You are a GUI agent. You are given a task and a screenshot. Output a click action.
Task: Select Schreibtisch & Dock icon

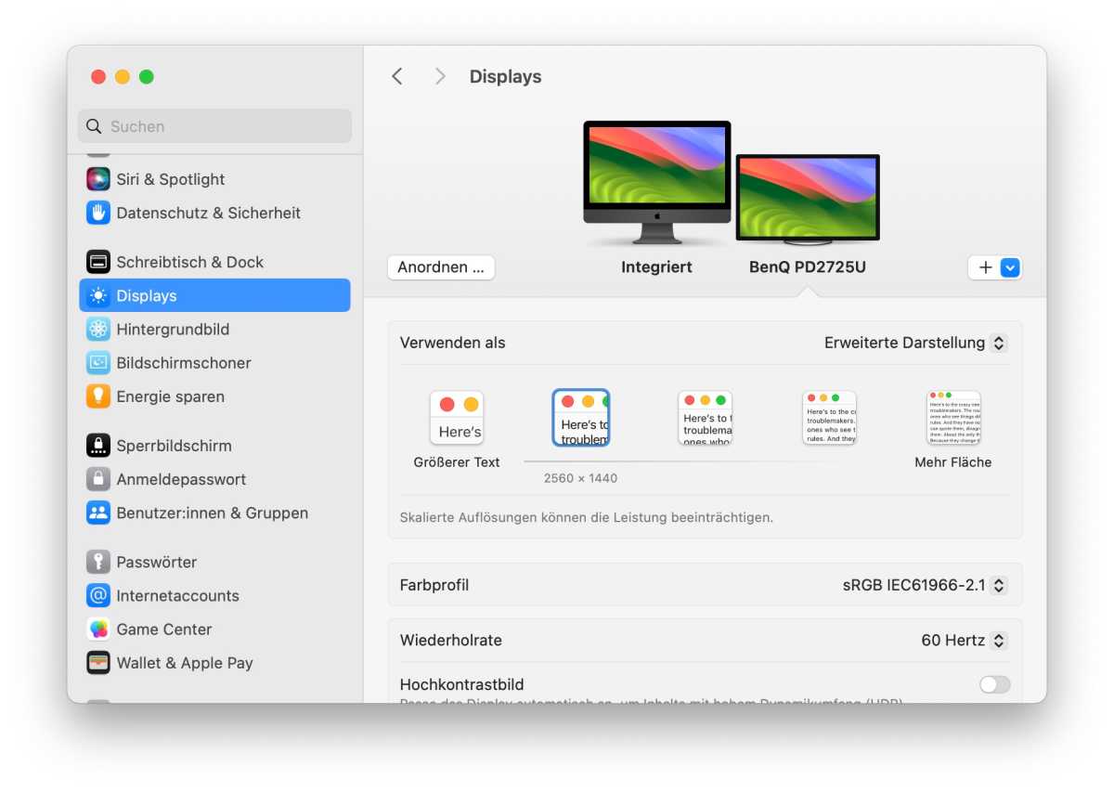(x=98, y=262)
